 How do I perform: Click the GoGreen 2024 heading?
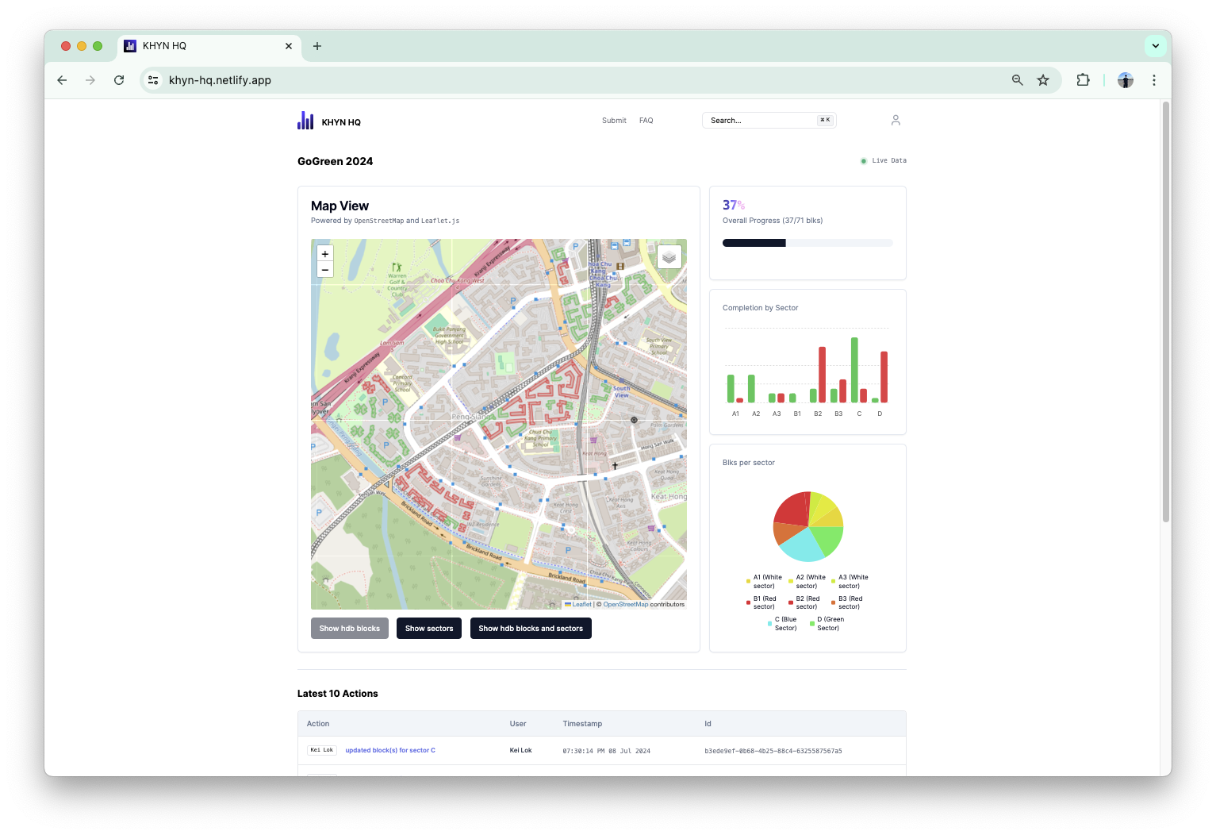tap(335, 161)
